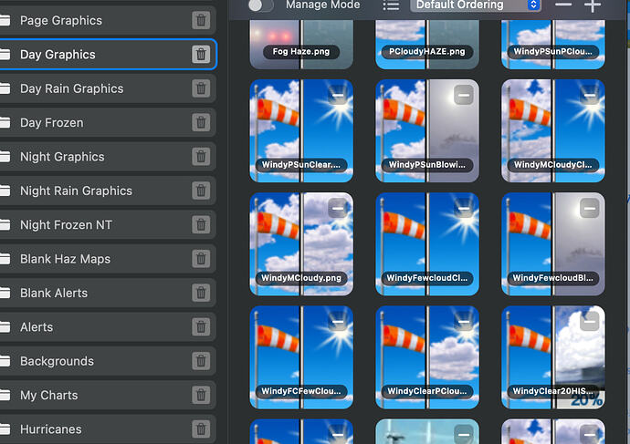Click the plus button to enlarge thumbnails
The width and height of the screenshot is (630, 444).
[x=593, y=5]
